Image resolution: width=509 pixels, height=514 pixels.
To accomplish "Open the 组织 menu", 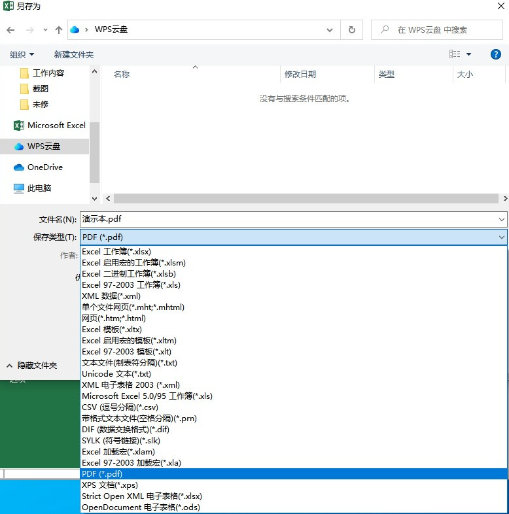I will [x=22, y=54].
